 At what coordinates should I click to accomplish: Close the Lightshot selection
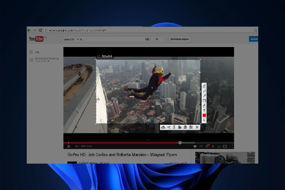pyautogui.click(x=197, y=127)
